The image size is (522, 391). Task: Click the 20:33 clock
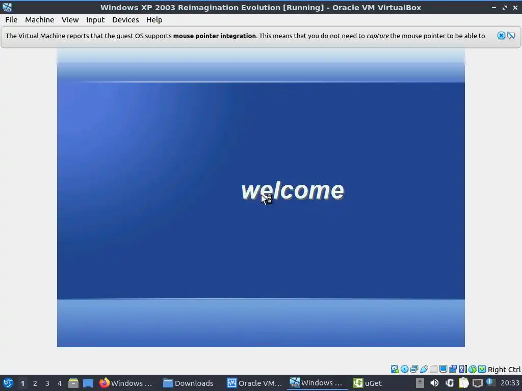coord(510,383)
